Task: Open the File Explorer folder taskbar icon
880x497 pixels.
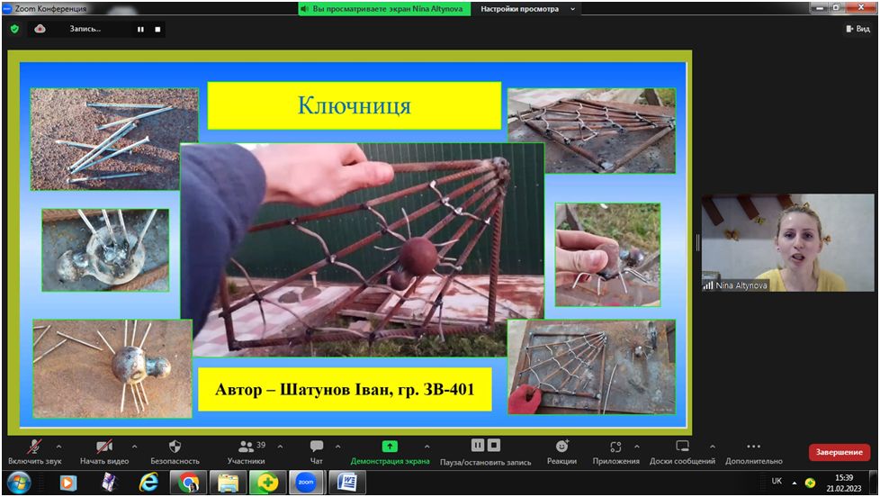Action: [228, 483]
